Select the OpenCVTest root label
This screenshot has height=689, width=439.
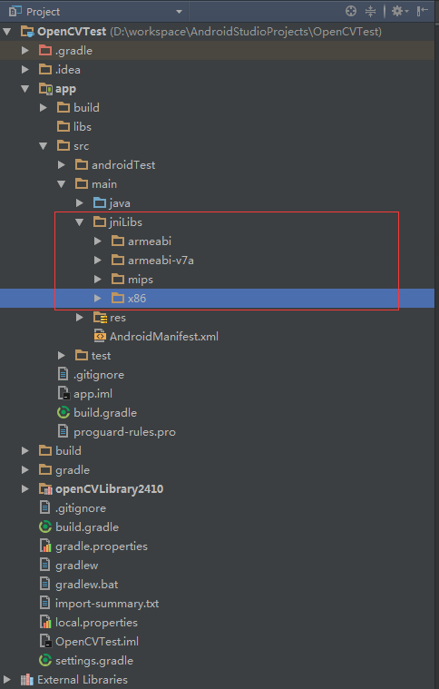point(72,32)
